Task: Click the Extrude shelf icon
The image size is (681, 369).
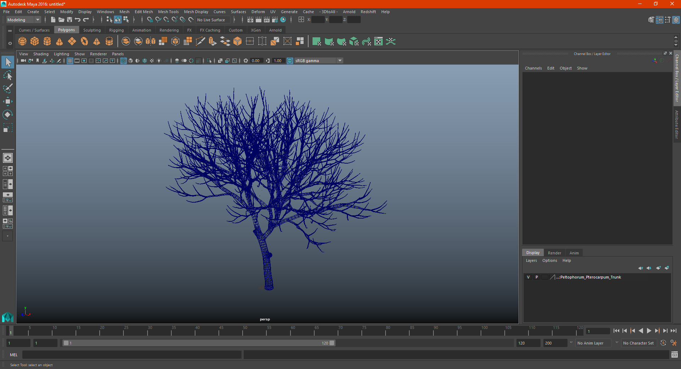Action: 213,42
